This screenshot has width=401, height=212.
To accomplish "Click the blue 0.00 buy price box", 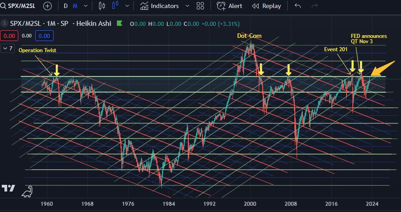I will 44,36.
